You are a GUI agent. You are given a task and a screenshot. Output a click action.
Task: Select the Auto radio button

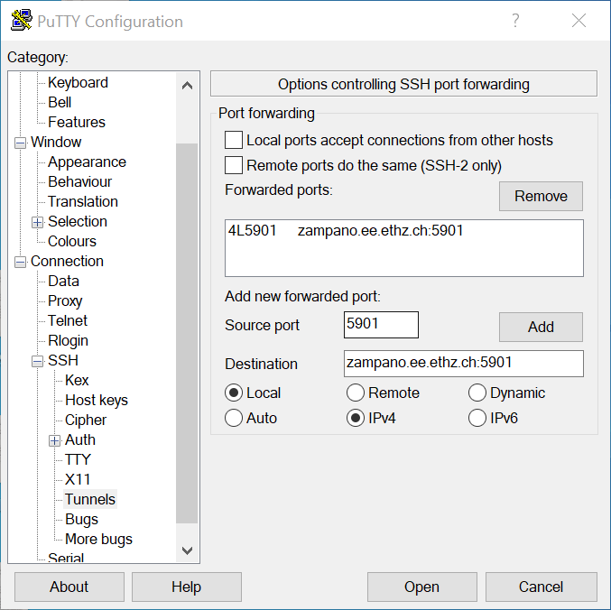click(x=234, y=418)
